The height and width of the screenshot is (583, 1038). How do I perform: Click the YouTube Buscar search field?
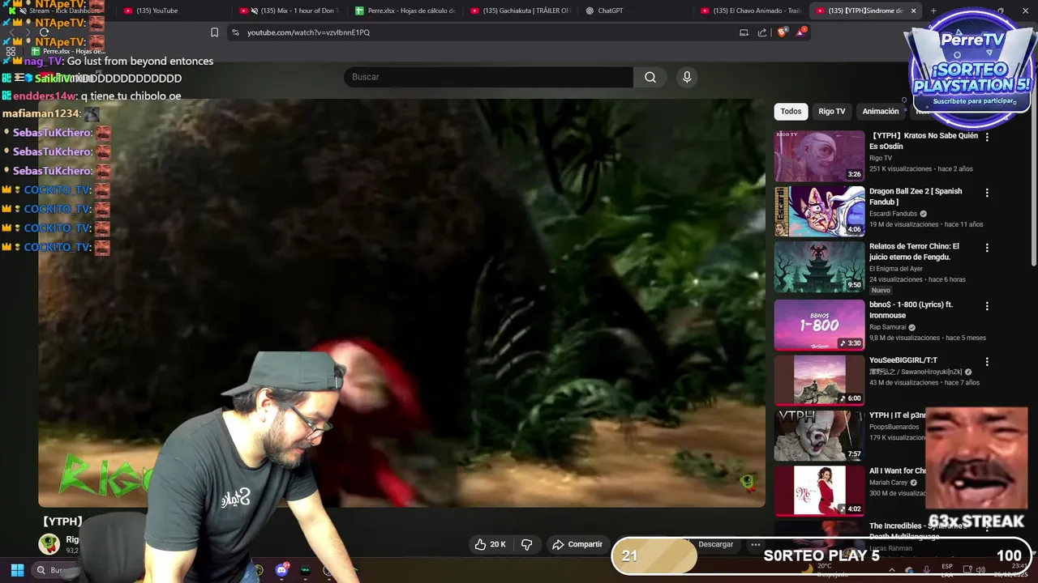pos(488,77)
